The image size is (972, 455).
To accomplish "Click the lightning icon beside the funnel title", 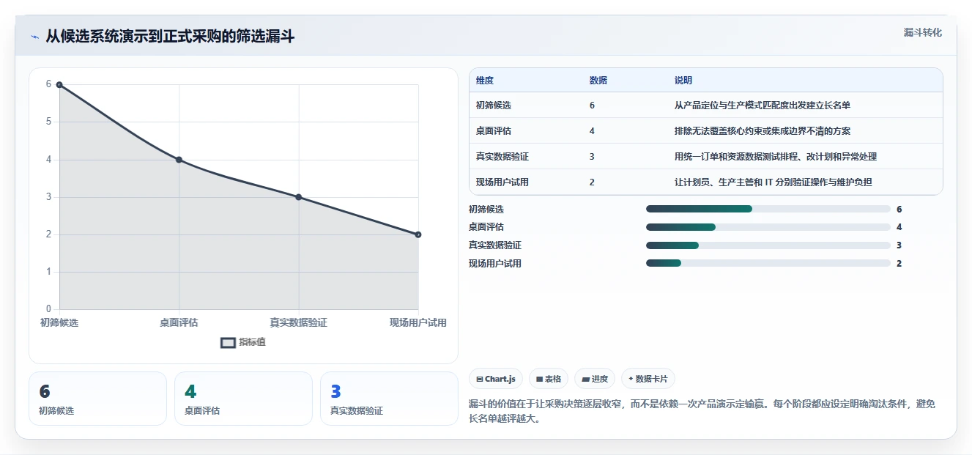I will 34,37.
